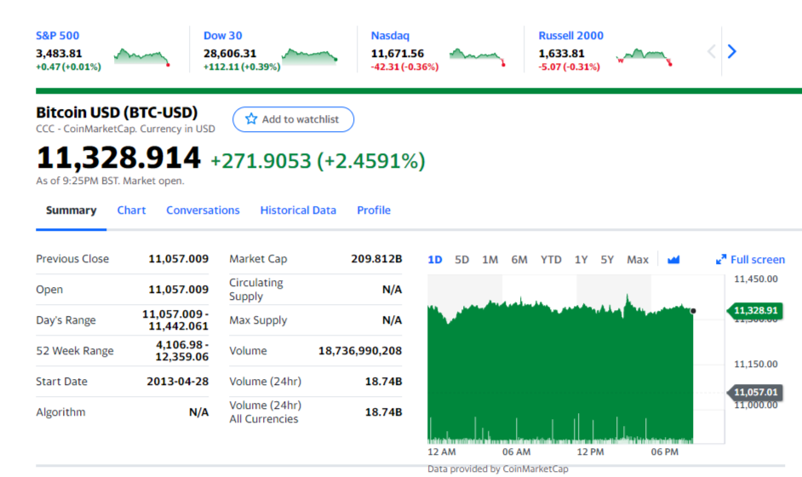Select the 1D chart range
Screen dimensions: 802x477
pos(435,260)
